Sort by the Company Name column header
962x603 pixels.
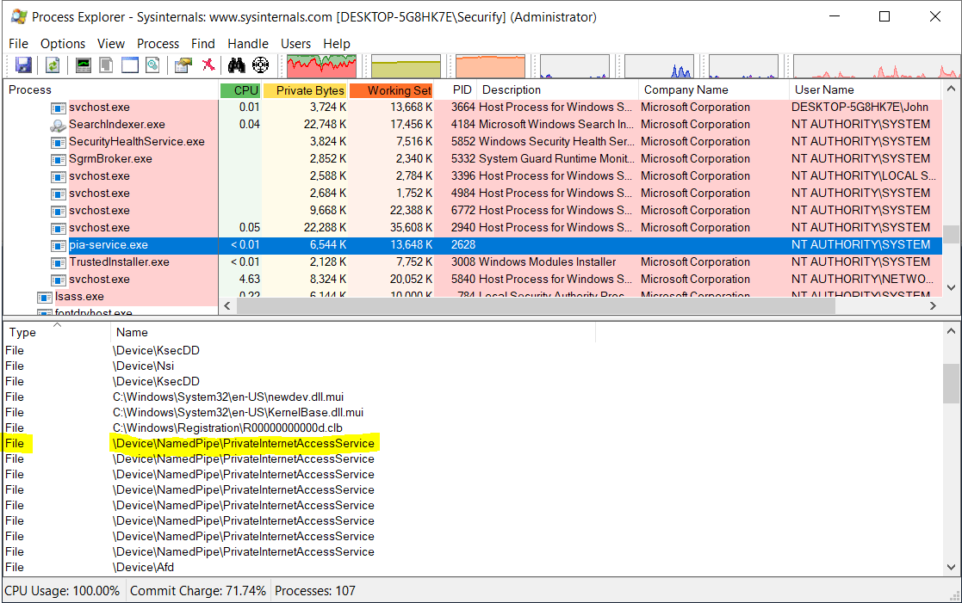click(x=713, y=90)
